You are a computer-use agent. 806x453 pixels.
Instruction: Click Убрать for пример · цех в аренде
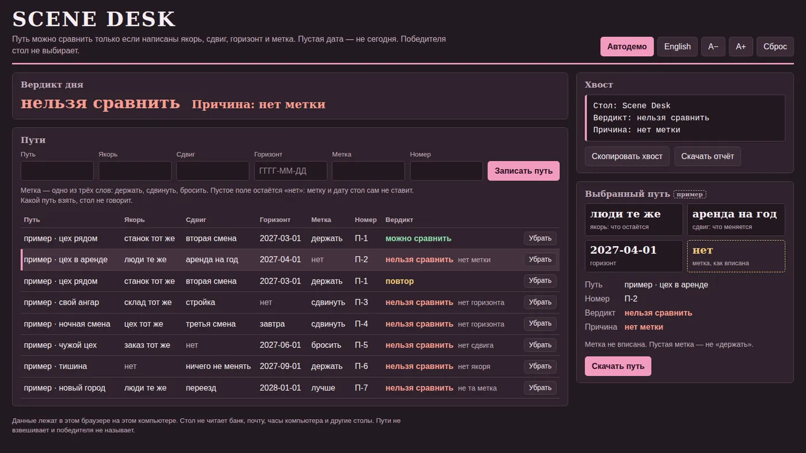[540, 260]
